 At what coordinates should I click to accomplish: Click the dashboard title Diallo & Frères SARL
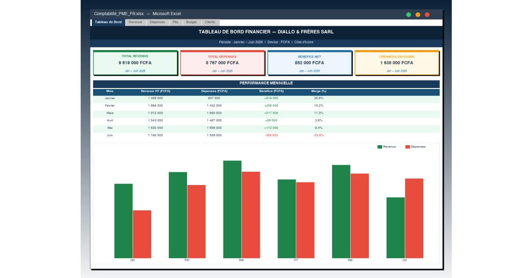point(266,32)
